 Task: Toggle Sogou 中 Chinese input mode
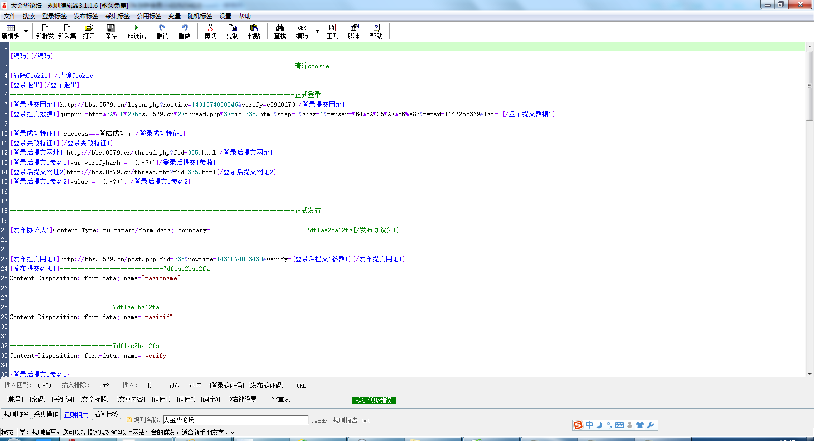tap(589, 425)
